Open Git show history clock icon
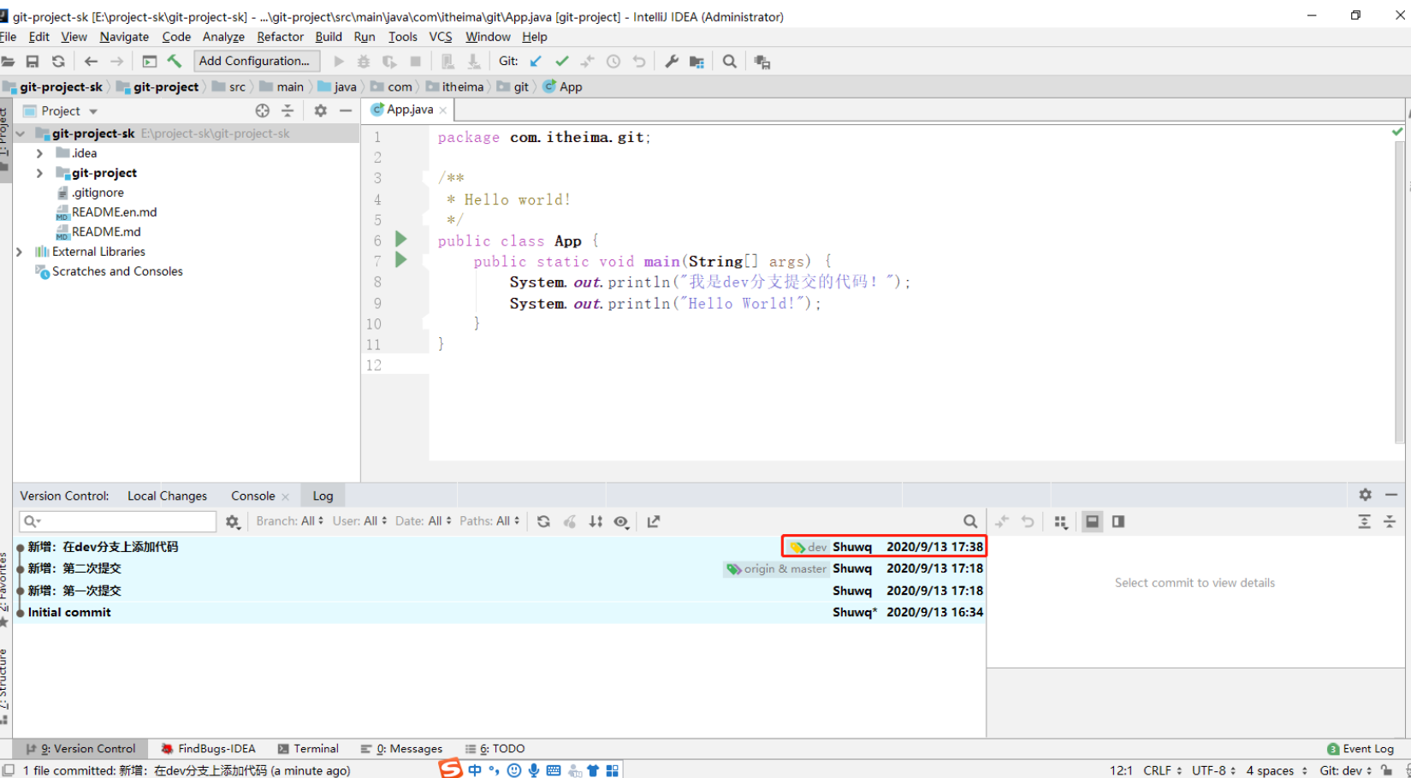 point(614,61)
